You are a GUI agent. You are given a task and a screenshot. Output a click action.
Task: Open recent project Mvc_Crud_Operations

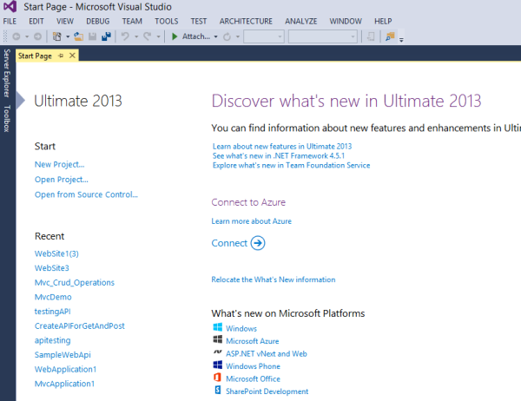(74, 282)
